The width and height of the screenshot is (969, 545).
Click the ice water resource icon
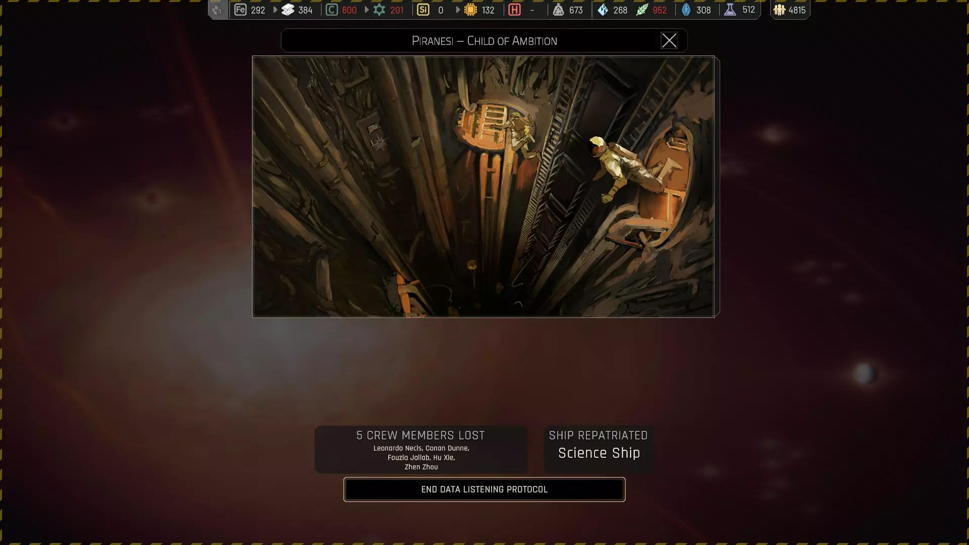[x=603, y=10]
